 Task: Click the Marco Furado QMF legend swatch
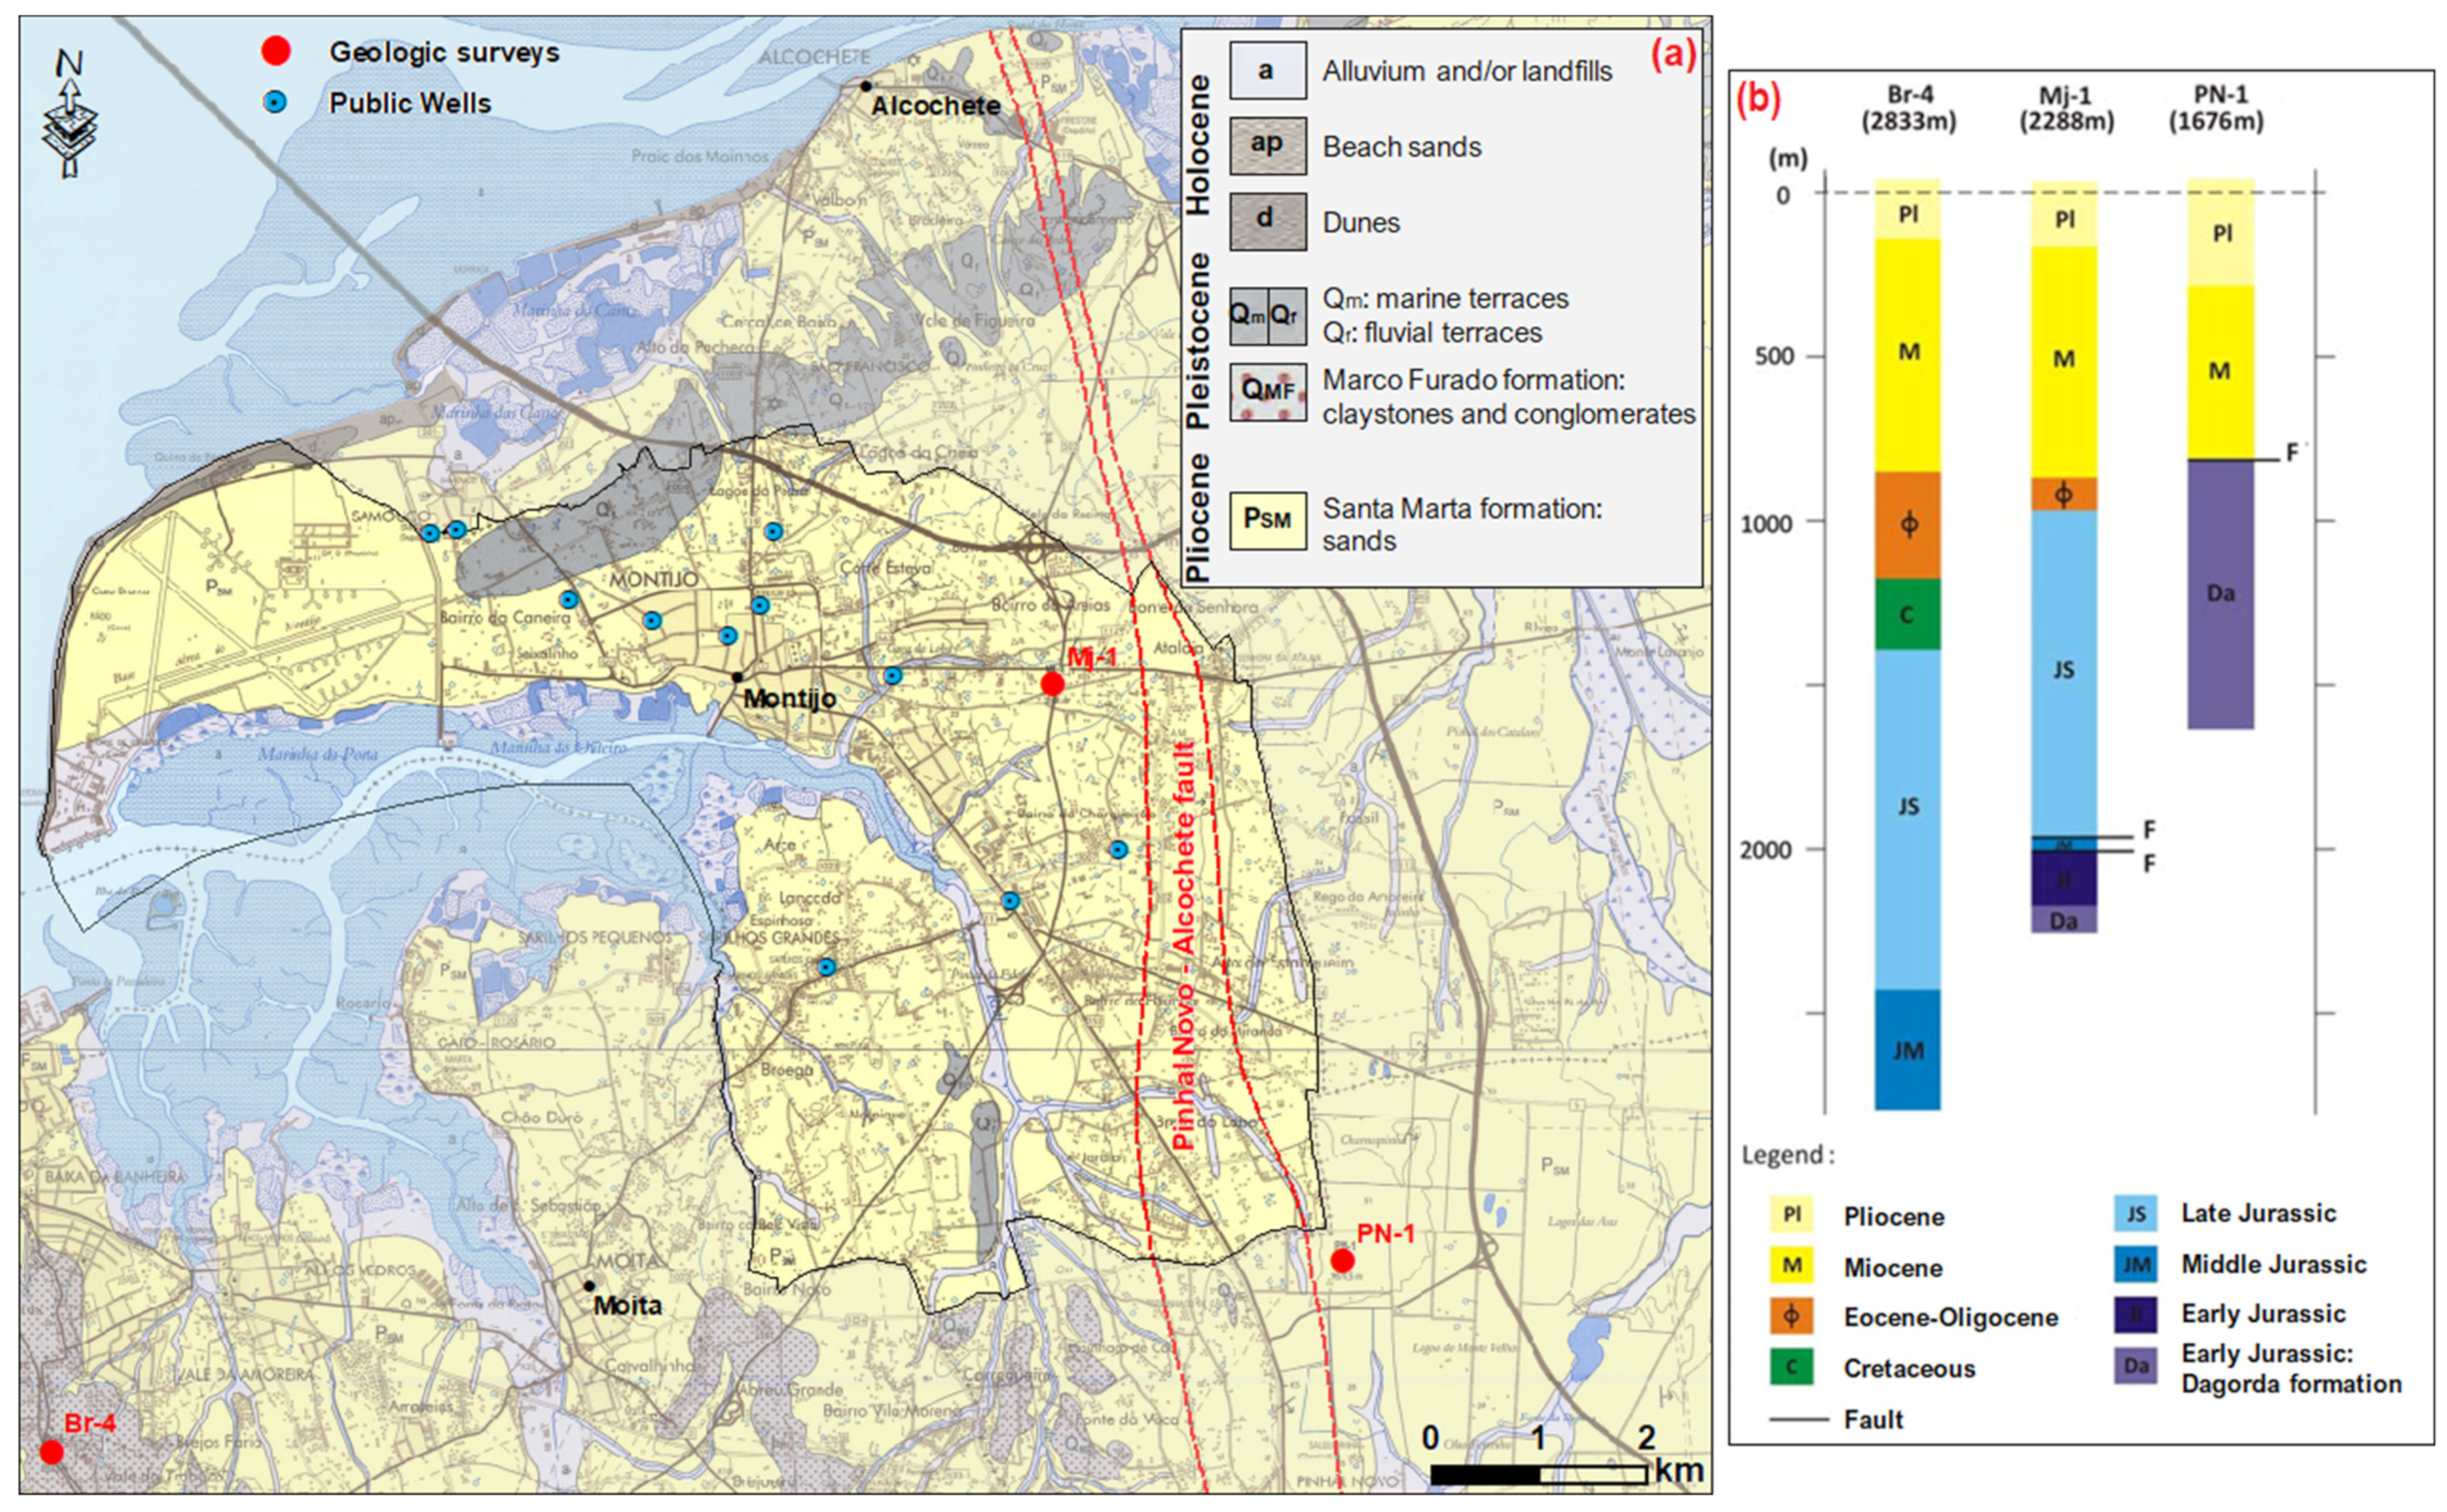coord(1268,392)
